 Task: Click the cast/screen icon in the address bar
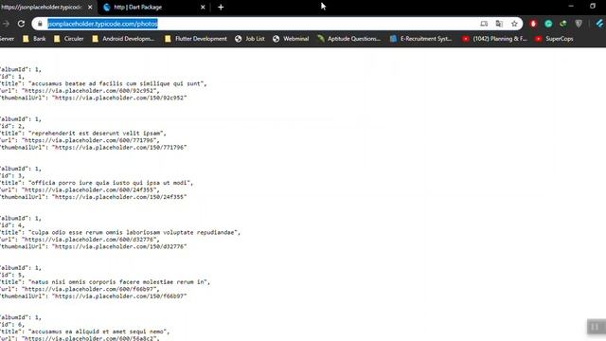click(484, 24)
